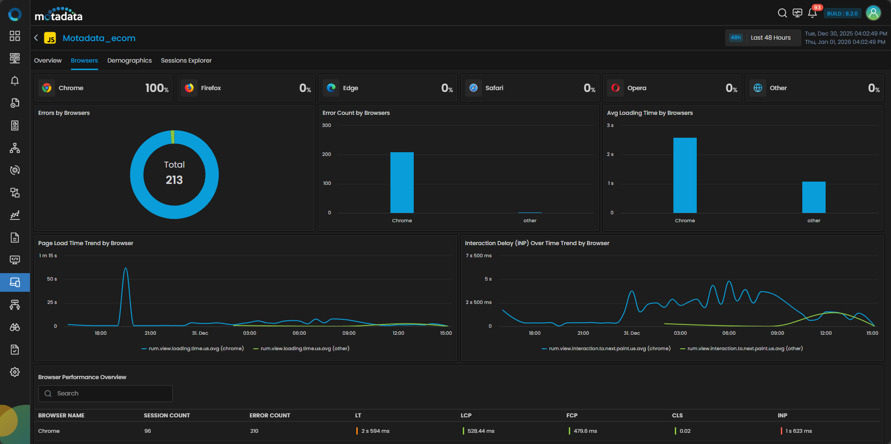Click the user profile avatar
Image resolution: width=891 pixels, height=444 pixels.
tap(873, 13)
